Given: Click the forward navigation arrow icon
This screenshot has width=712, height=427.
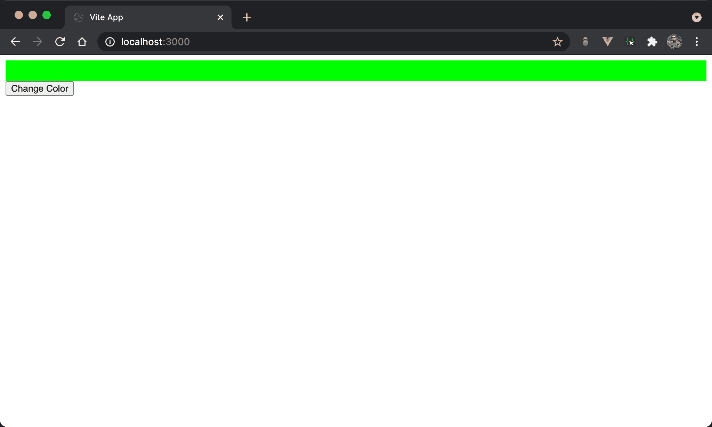Looking at the screenshot, I should click(38, 42).
